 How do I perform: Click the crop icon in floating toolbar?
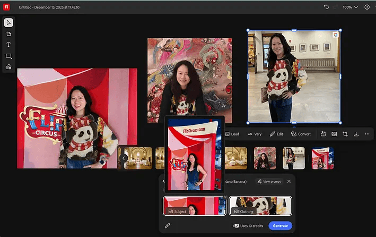point(345,134)
